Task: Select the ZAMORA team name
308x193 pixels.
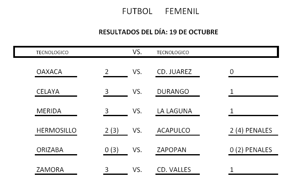Action: tap(49, 169)
